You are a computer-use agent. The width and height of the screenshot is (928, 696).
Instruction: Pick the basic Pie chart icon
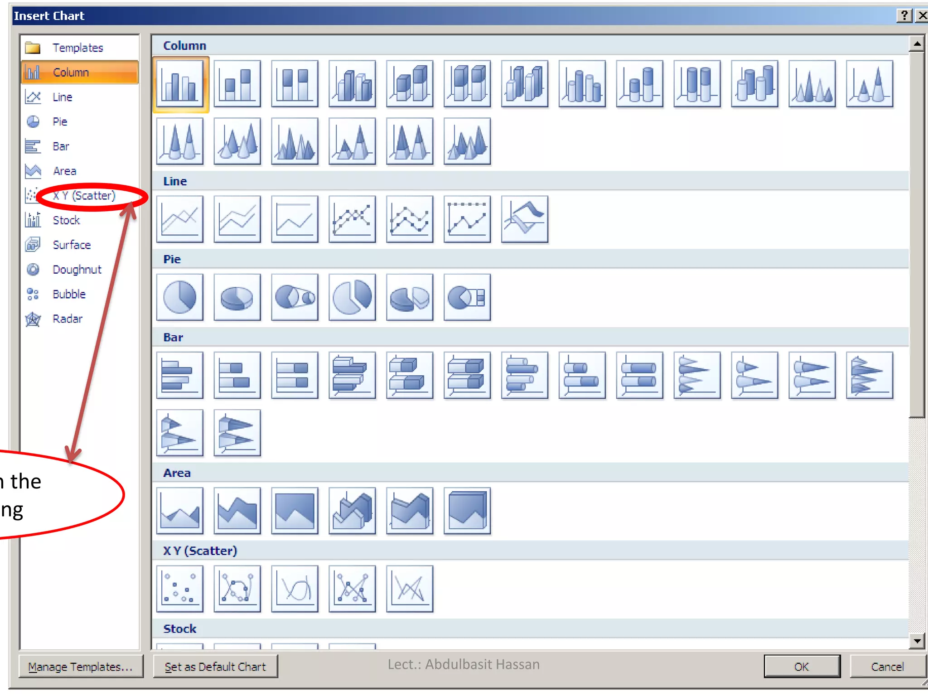[180, 297]
